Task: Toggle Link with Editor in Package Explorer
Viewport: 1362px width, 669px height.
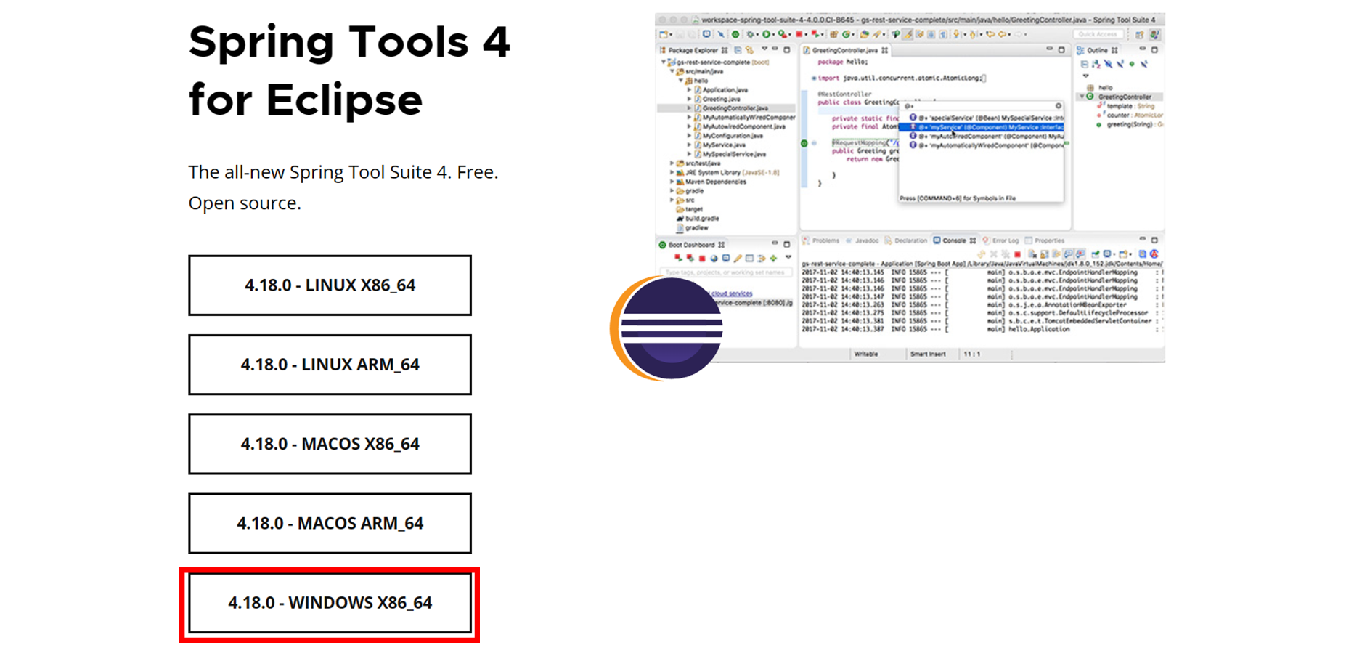Action: (749, 51)
